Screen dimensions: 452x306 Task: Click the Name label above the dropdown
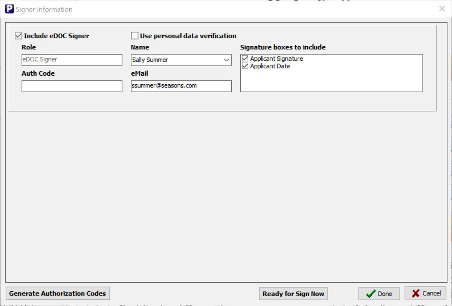(140, 47)
